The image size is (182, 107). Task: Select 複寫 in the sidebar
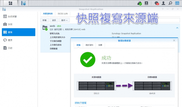coord(18,32)
